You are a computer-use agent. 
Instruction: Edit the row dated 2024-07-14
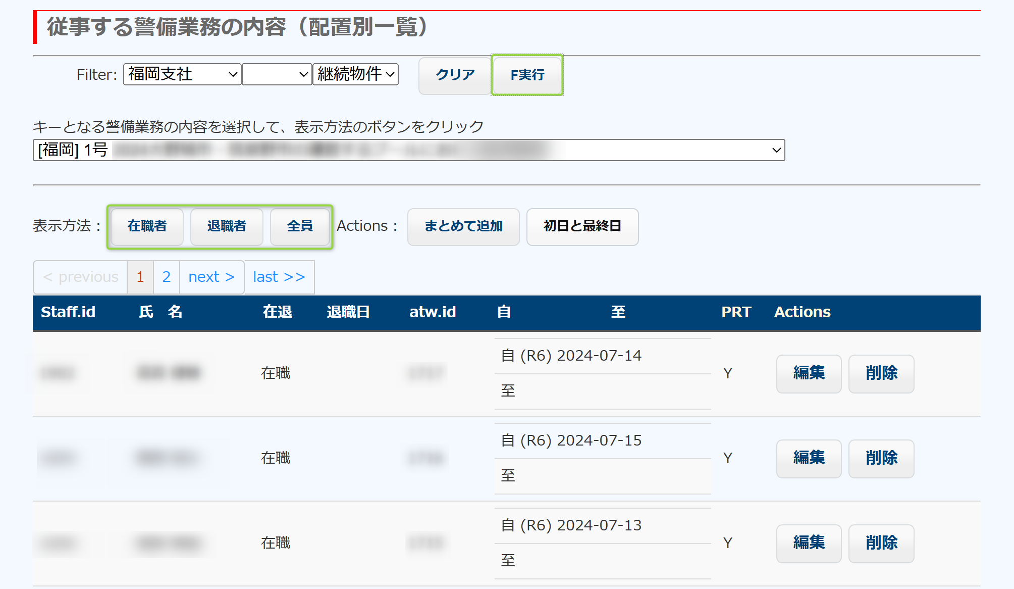click(809, 373)
